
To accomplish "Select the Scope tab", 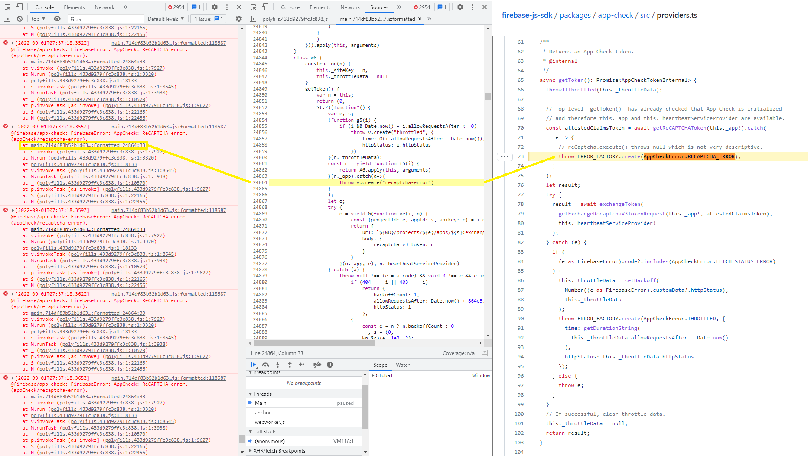I will click(380, 365).
